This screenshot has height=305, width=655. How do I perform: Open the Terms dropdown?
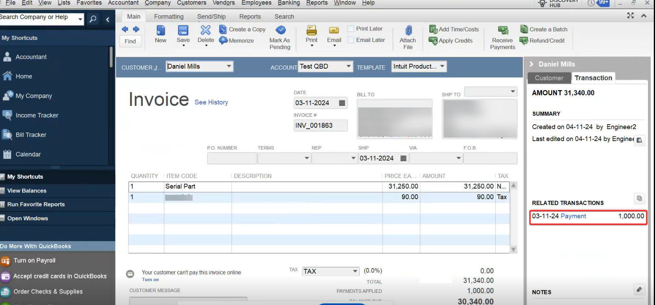click(x=307, y=158)
